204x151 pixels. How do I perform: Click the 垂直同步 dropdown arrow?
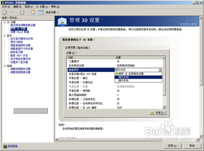160,70
